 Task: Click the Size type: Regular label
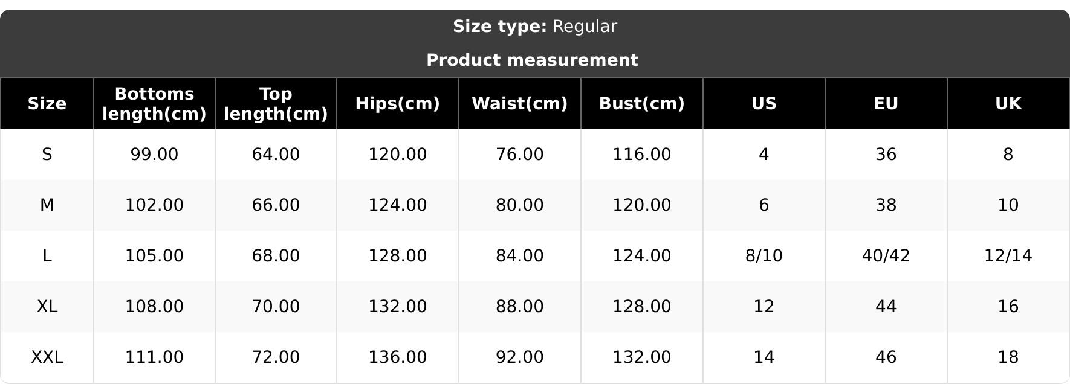[535, 27]
